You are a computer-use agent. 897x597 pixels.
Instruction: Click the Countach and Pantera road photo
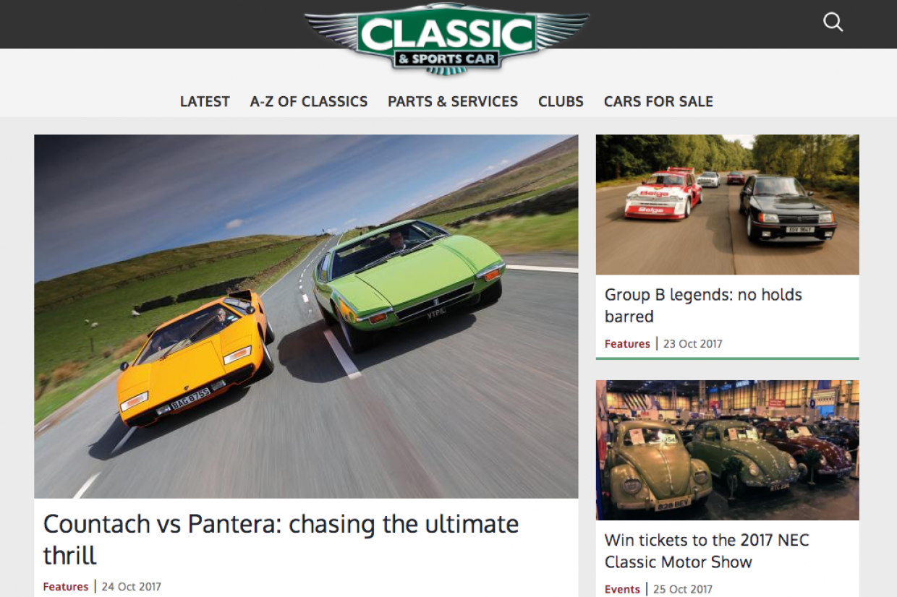(x=306, y=317)
